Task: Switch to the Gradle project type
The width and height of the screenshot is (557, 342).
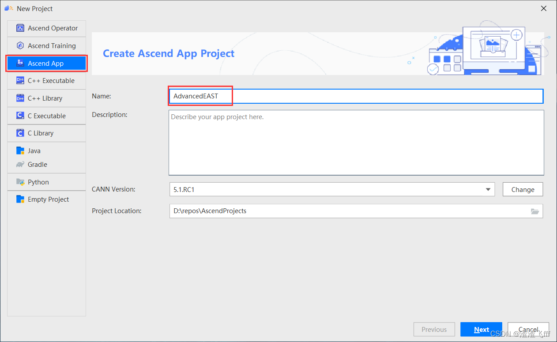Action: coord(46,165)
